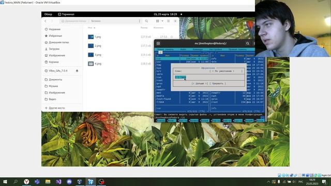
Task: Select the 2.png thumbnail
Action: [x=91, y=46]
